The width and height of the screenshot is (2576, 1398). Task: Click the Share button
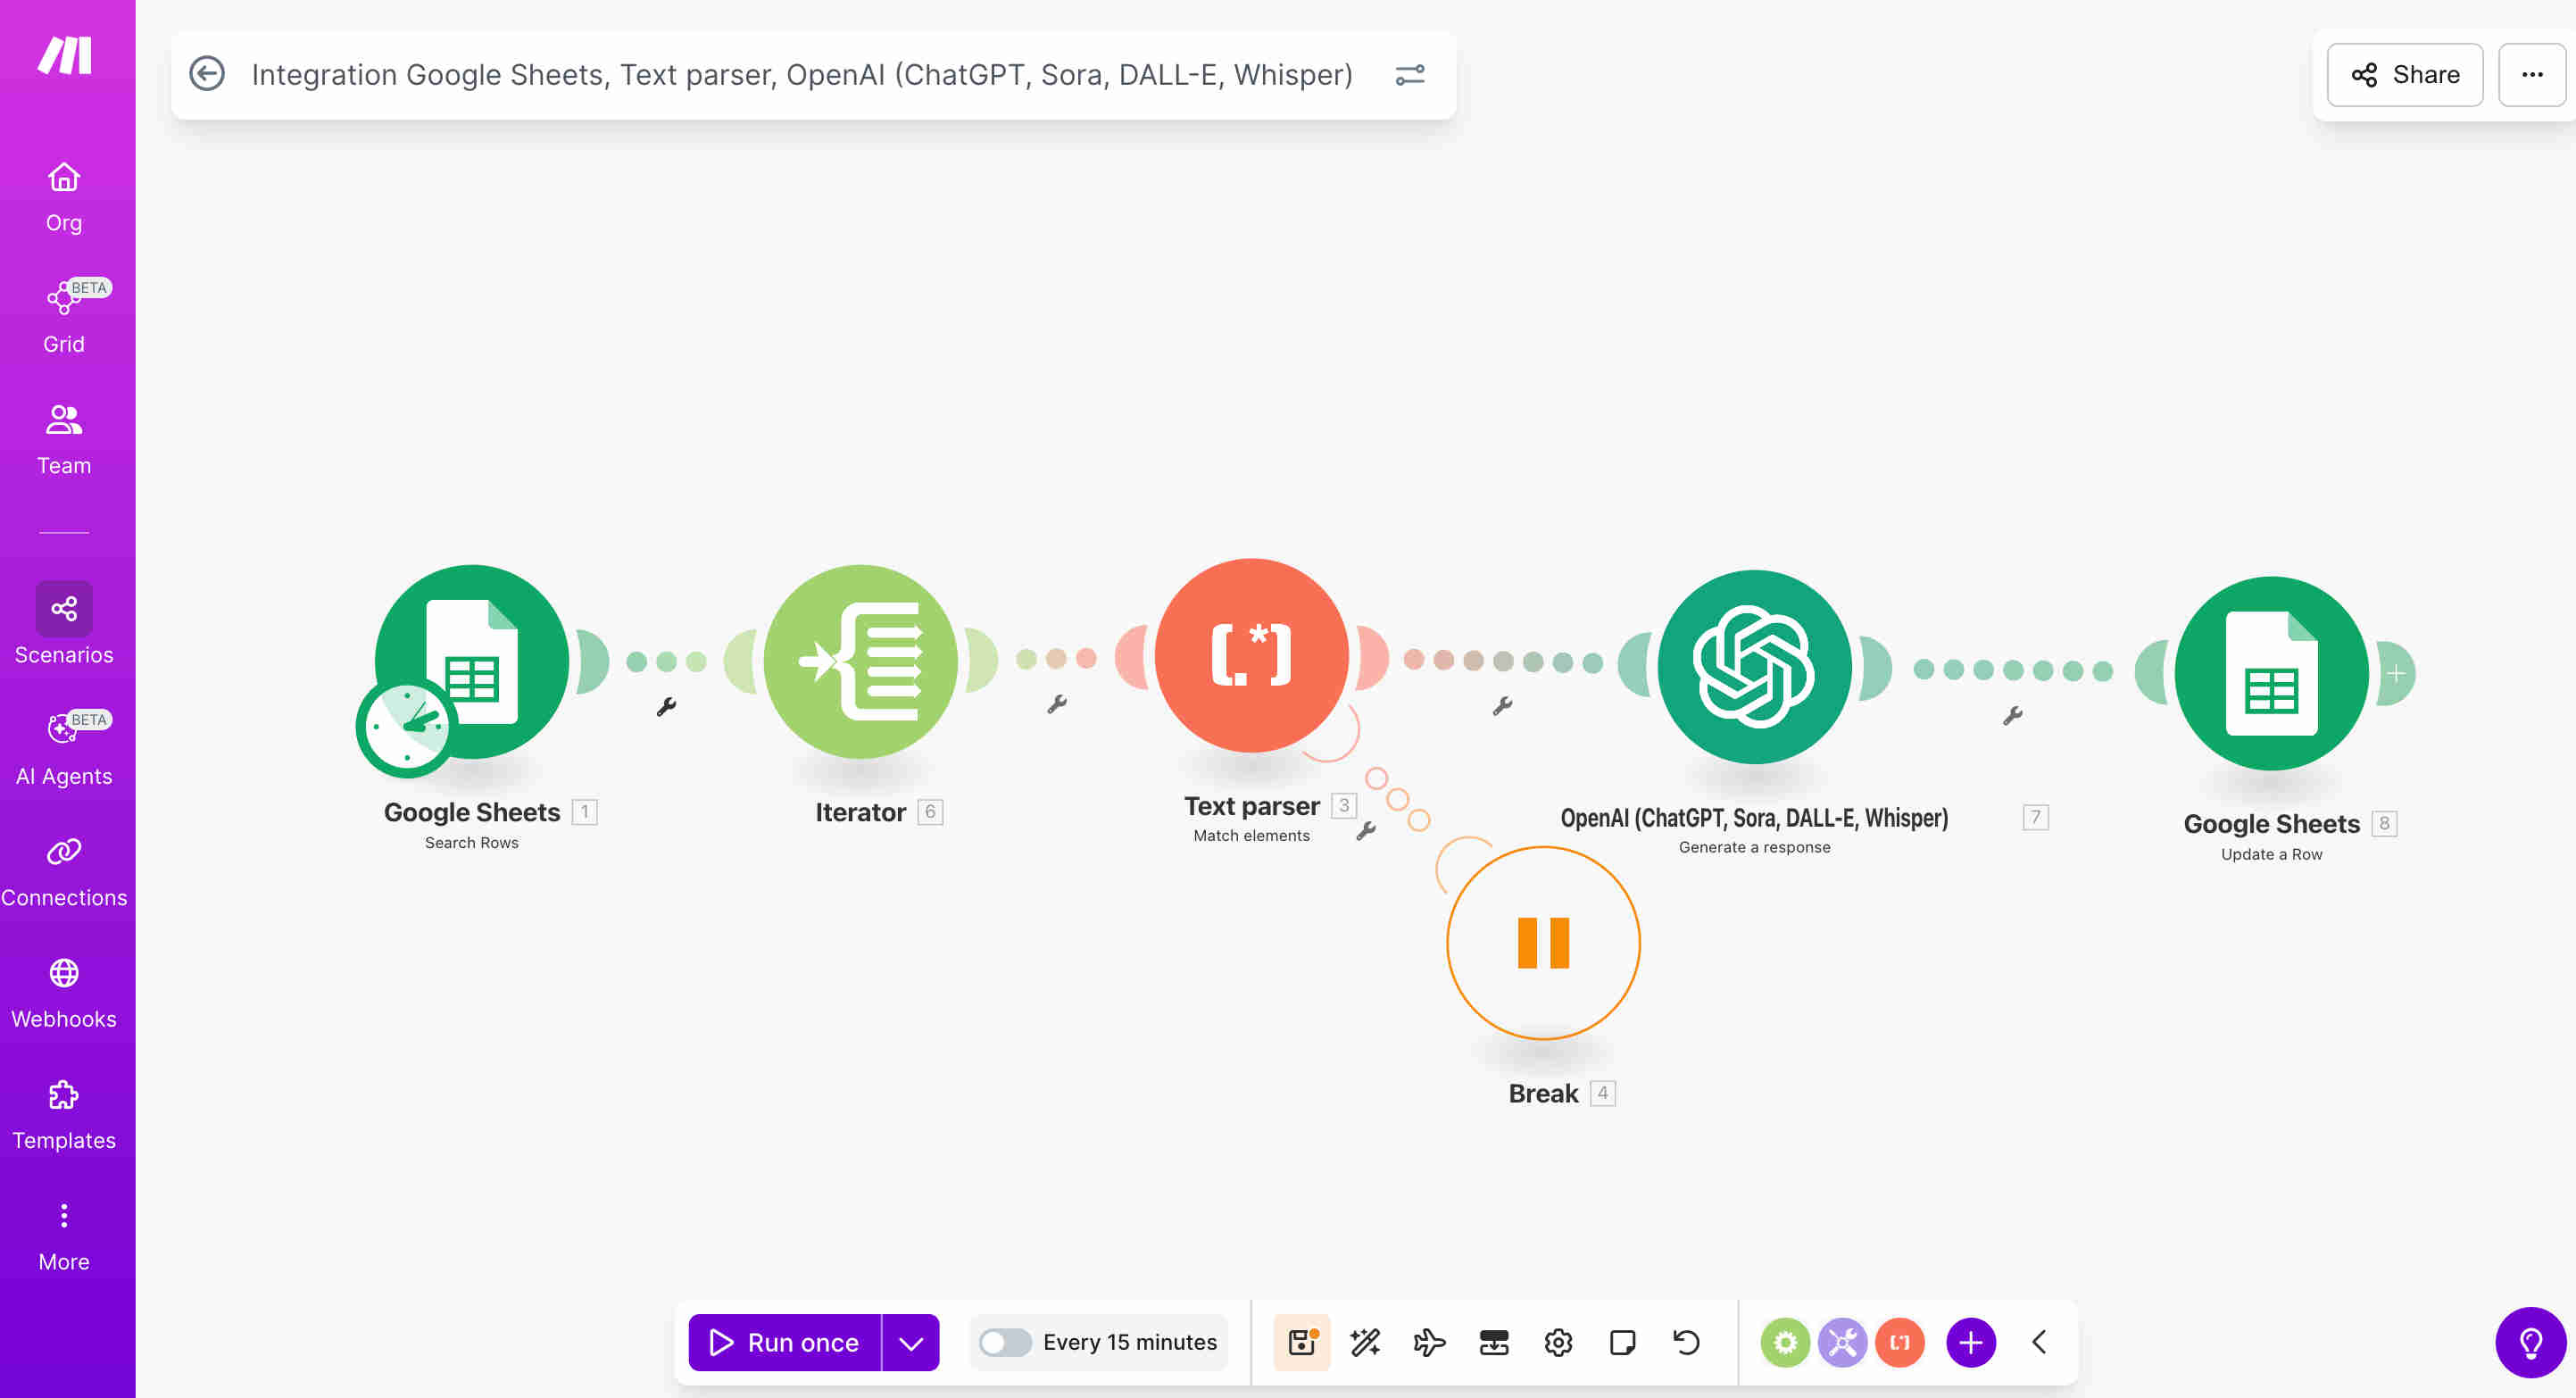coord(2404,75)
